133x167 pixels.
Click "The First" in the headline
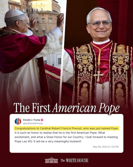(32, 108)
